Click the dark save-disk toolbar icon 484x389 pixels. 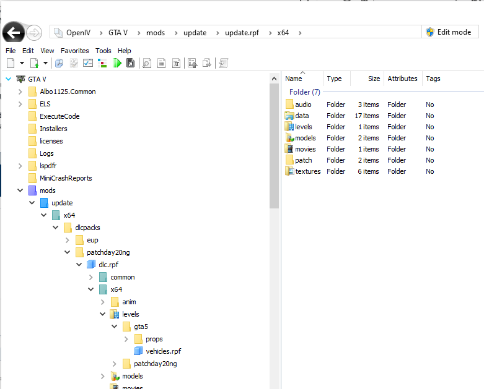coord(131,63)
